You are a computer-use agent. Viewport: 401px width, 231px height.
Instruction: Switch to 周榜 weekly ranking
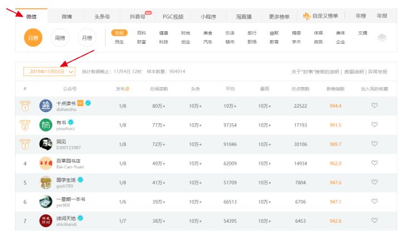60,38
